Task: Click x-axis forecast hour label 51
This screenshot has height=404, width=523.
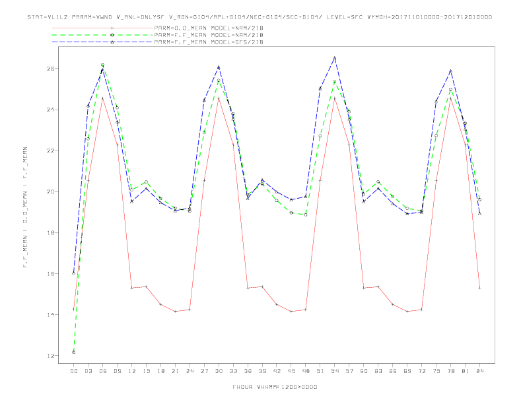Action: (320, 371)
